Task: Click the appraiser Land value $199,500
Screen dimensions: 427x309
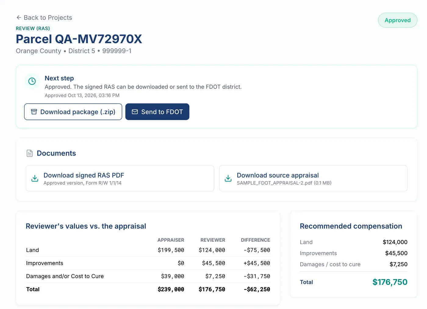Action: [x=171, y=250]
